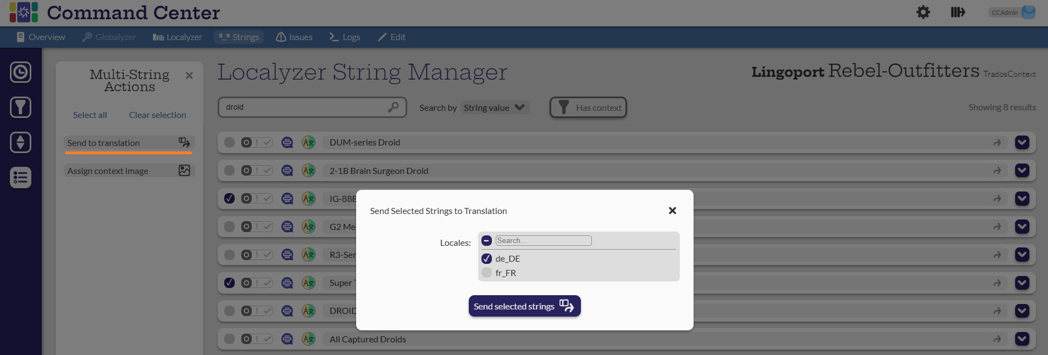Click share arrow on 2-1B Brain Surgeon Droid
This screenshot has width=1048, height=355.
coord(997,171)
